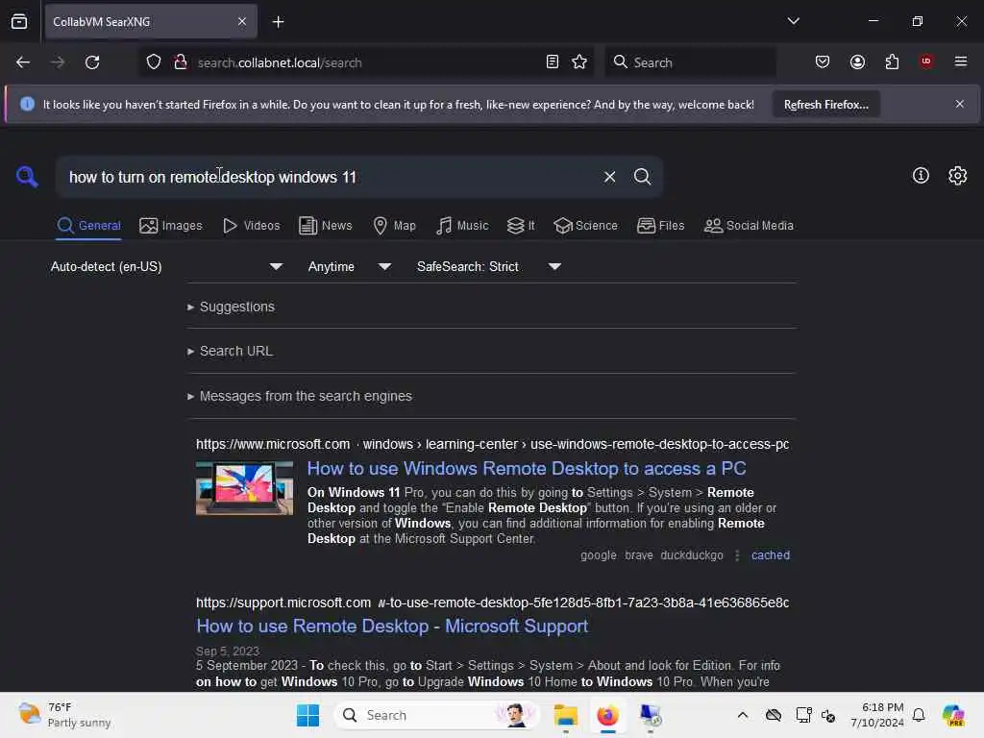Open Remote Desktop app in taskbar
The width and height of the screenshot is (984, 738).
click(x=651, y=715)
